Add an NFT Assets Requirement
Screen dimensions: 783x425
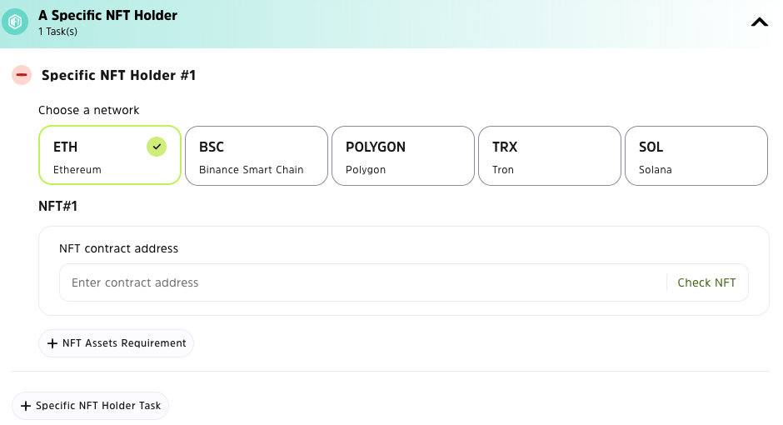point(116,343)
